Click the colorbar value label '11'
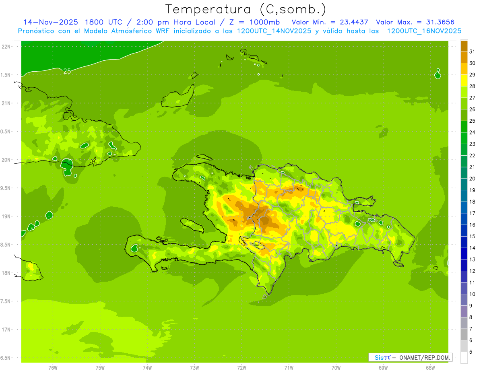The image size is (483, 373). click(x=473, y=282)
